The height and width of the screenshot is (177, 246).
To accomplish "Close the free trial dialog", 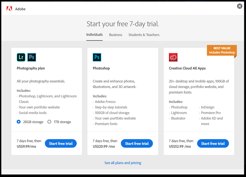I will pyautogui.click(x=240, y=6).
